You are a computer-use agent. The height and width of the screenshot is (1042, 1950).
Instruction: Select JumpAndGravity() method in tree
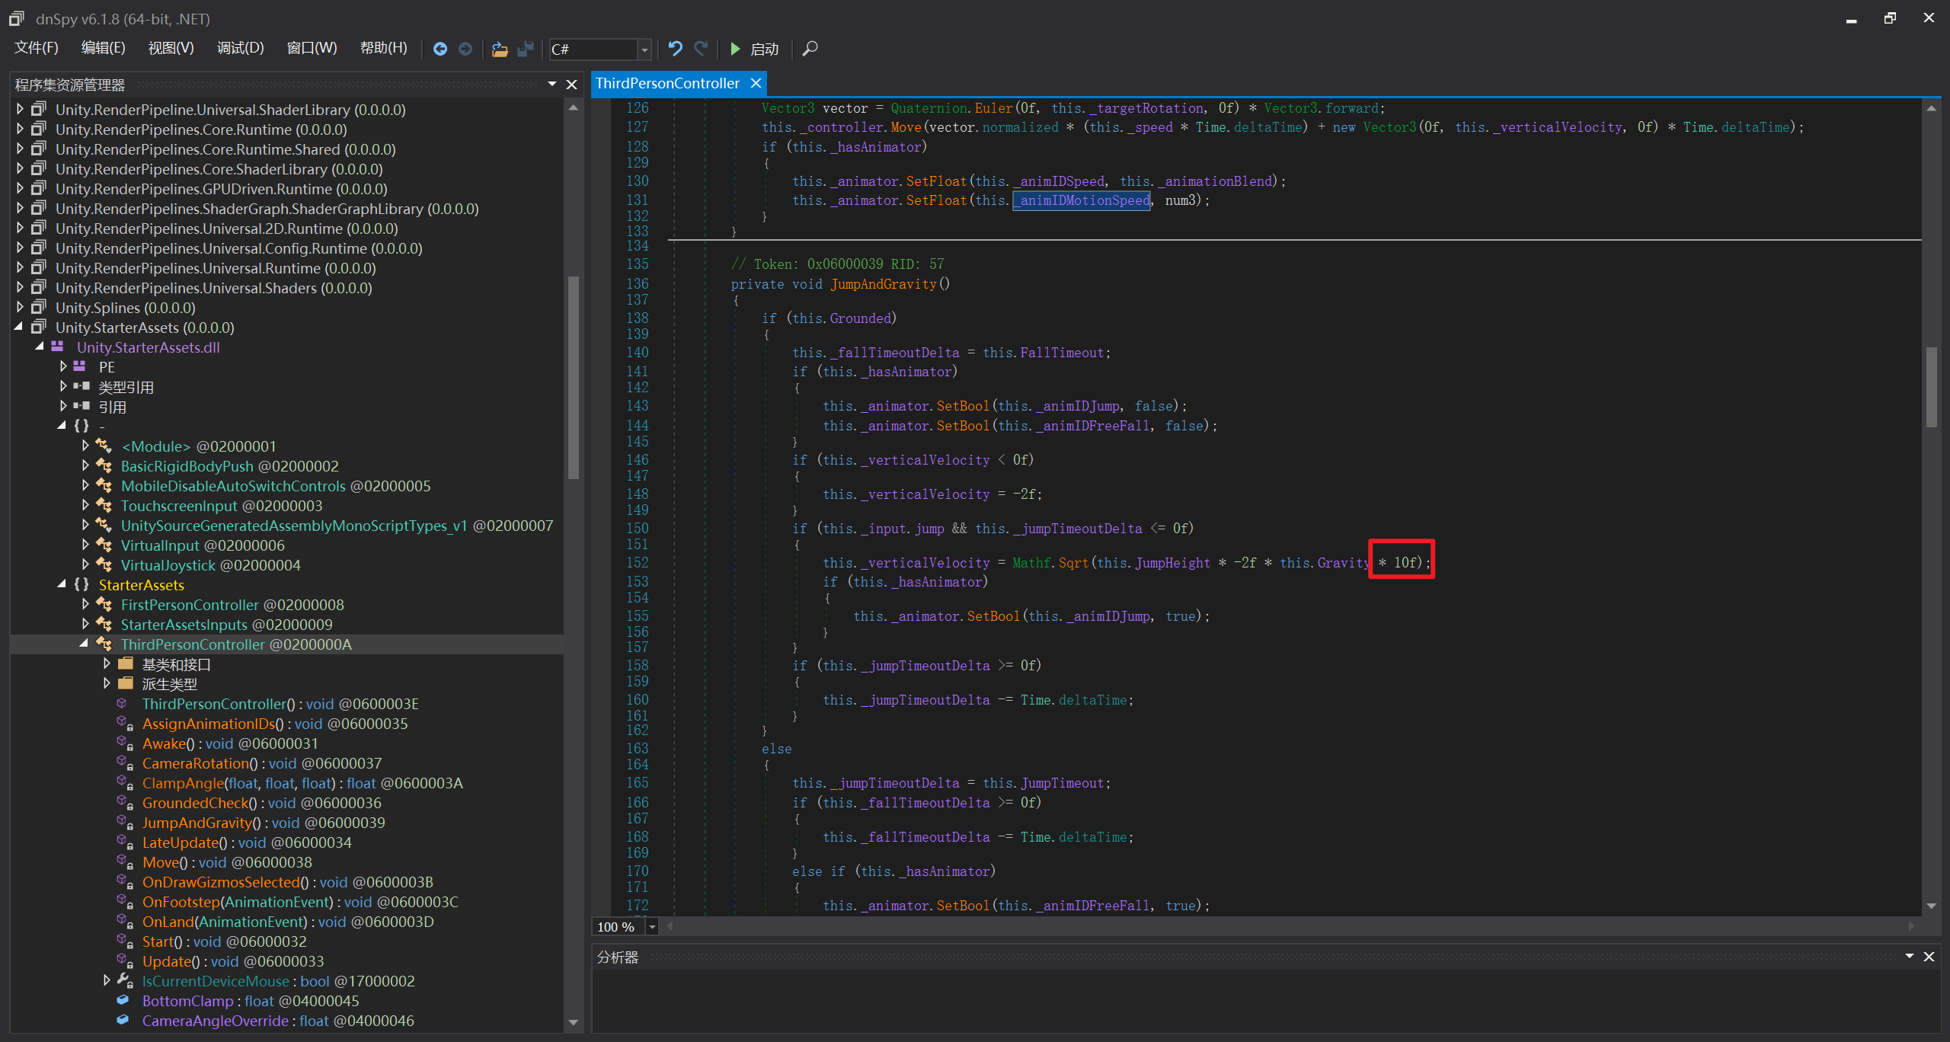click(x=197, y=823)
